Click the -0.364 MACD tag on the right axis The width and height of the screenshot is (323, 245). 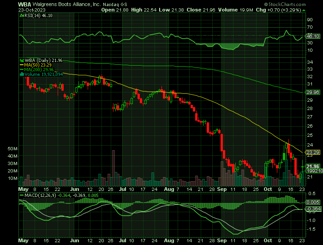tap(313, 209)
